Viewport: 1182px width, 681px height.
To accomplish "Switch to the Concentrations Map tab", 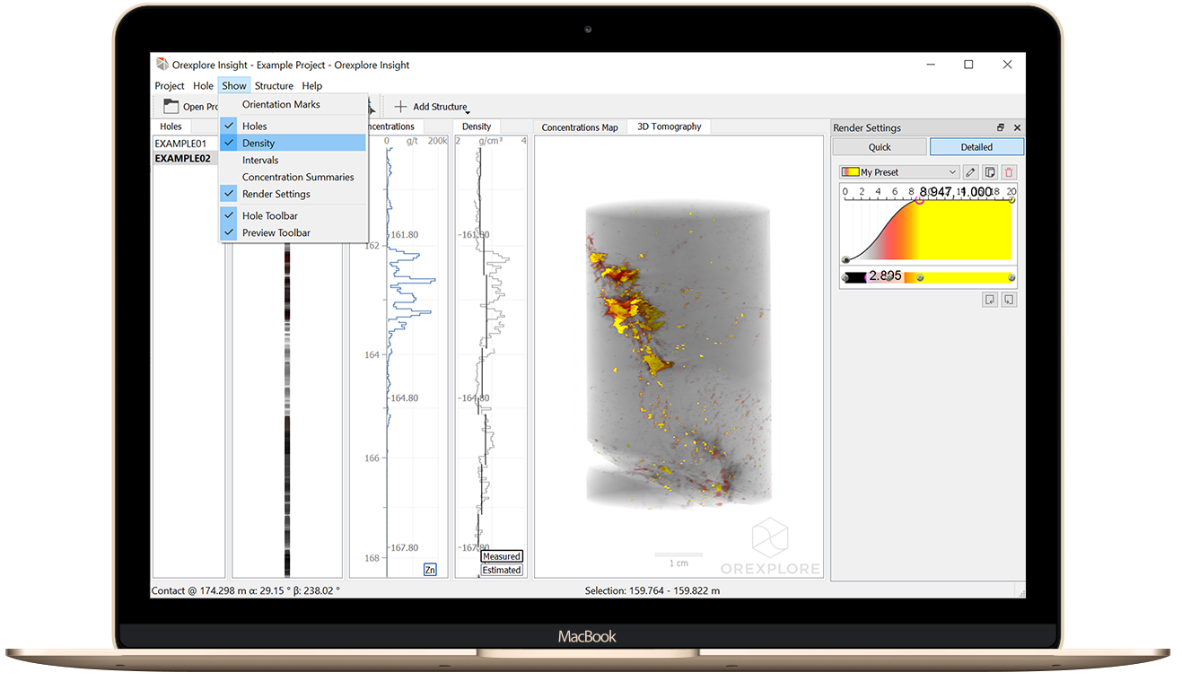I will (x=580, y=127).
